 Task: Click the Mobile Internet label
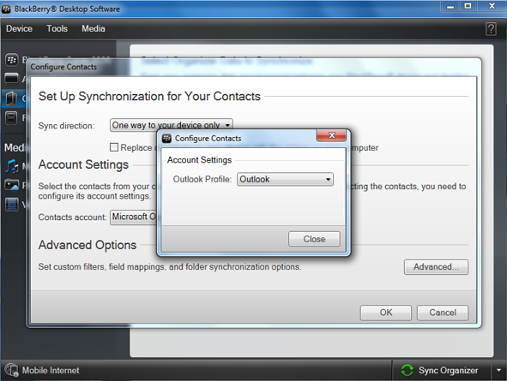coord(51,371)
